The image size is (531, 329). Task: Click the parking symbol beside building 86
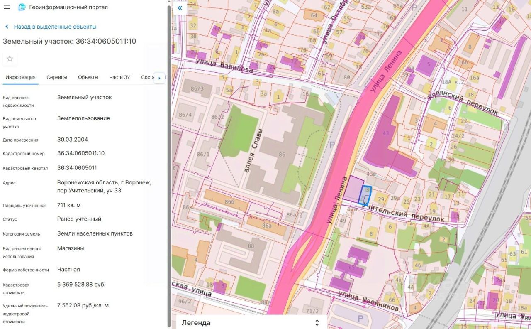[x=331, y=144]
